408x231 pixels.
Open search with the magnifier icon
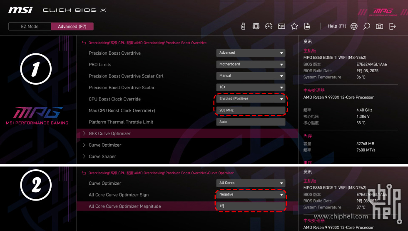pyautogui.click(x=367, y=26)
